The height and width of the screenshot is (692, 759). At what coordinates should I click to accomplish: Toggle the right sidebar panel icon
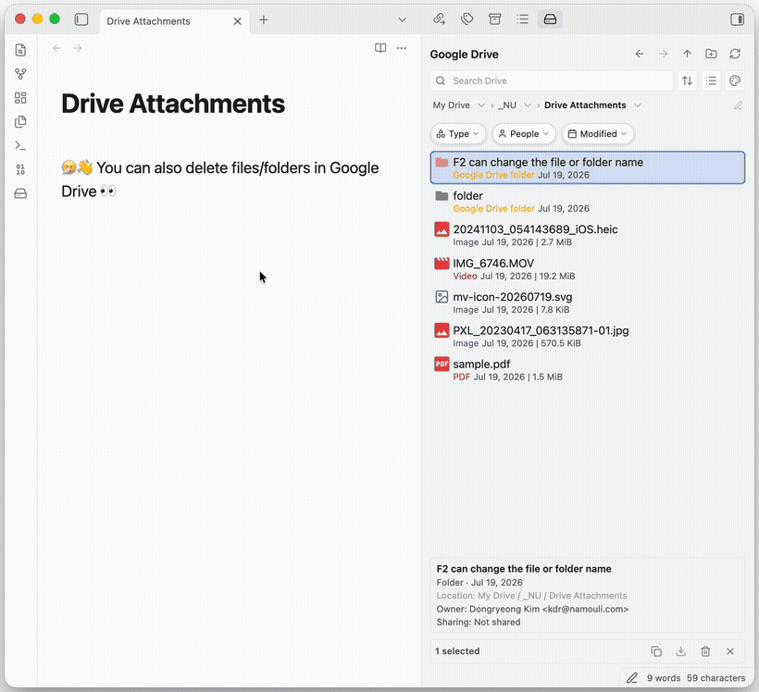(737, 19)
